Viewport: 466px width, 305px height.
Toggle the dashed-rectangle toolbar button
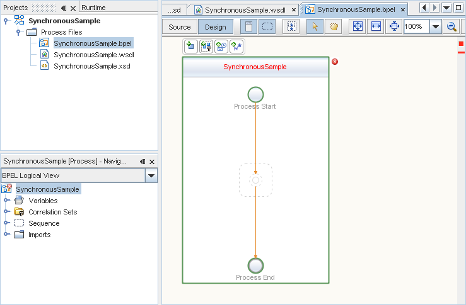(x=267, y=27)
